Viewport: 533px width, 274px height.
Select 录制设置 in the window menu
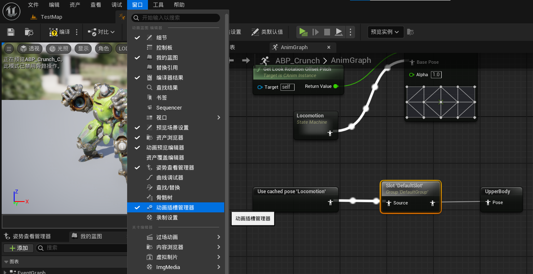175,217
